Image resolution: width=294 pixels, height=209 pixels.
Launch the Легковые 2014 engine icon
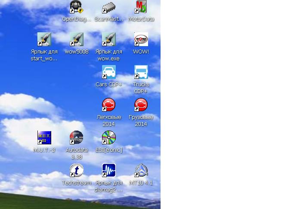click(x=109, y=105)
